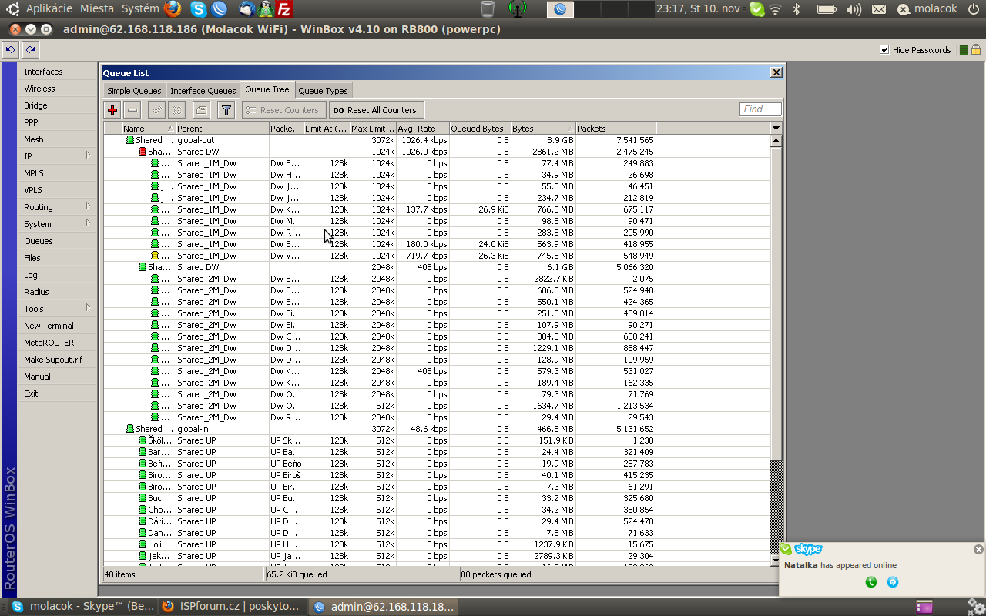The width and height of the screenshot is (986, 616).
Task: Launch FileZilla from the top panel
Action: tap(285, 9)
